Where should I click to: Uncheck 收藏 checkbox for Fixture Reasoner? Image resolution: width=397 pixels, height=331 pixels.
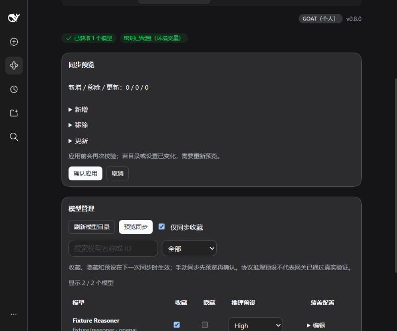point(177,325)
